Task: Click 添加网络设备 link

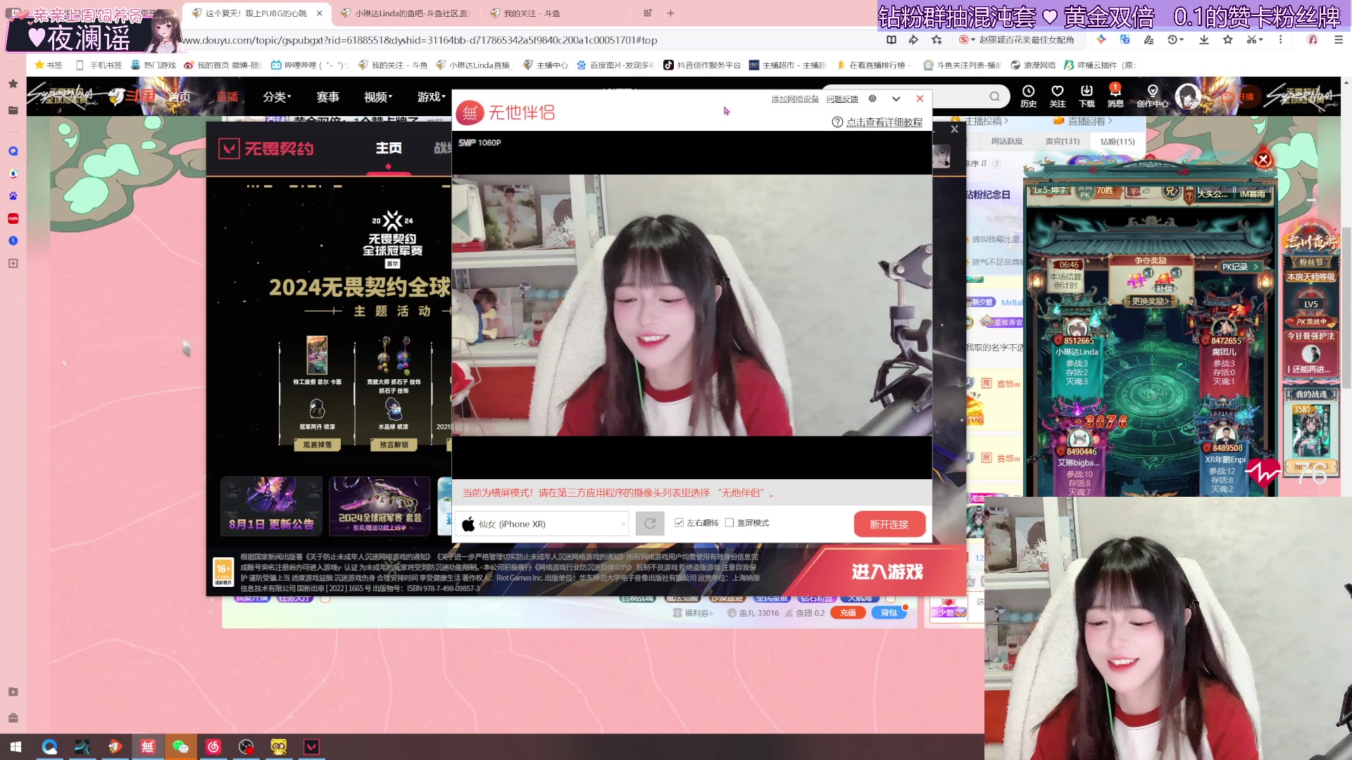Action: (795, 99)
